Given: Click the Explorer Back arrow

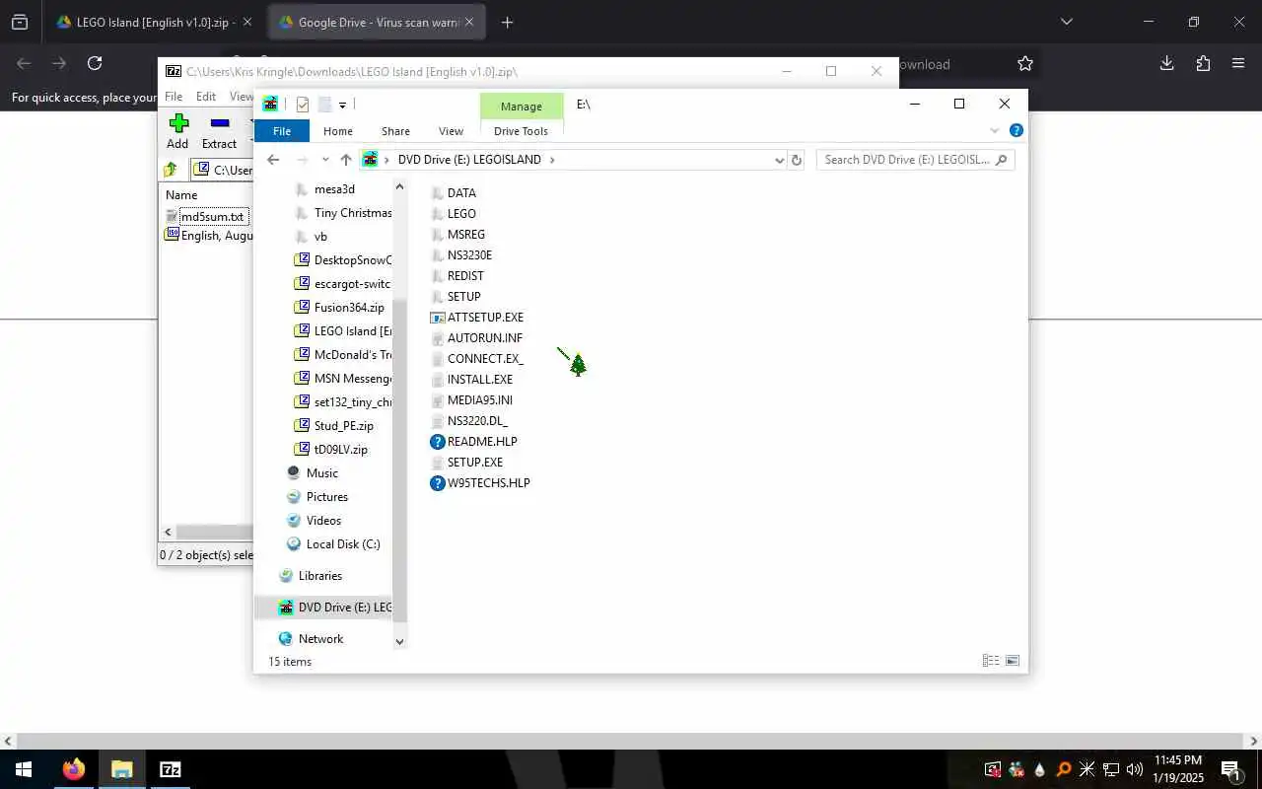Looking at the screenshot, I should click(x=273, y=160).
